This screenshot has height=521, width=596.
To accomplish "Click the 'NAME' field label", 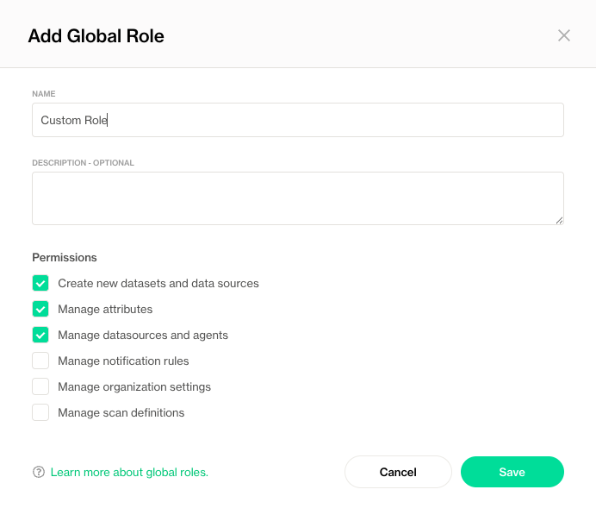I will click(x=44, y=93).
